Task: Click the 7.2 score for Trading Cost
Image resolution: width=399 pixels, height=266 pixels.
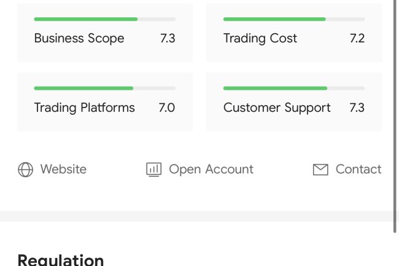Action: pyautogui.click(x=357, y=38)
